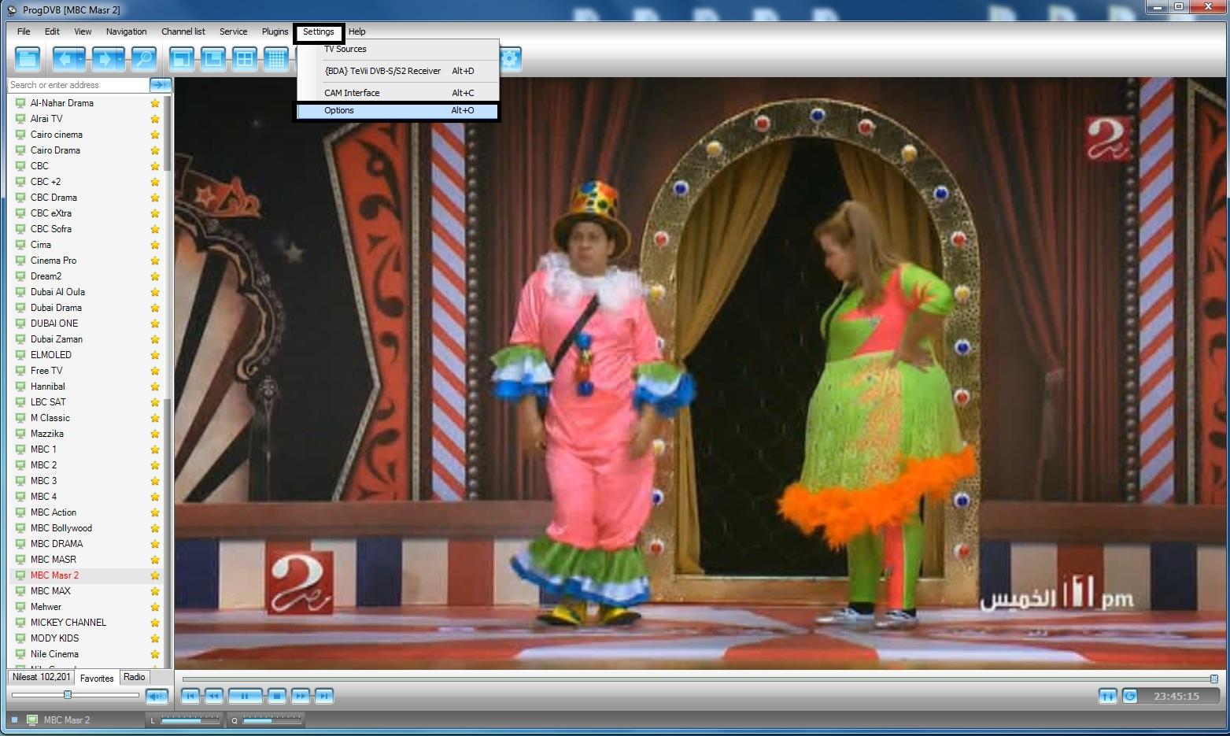The height and width of the screenshot is (736, 1230).
Task: Open the Edit menu
Action: [52, 31]
